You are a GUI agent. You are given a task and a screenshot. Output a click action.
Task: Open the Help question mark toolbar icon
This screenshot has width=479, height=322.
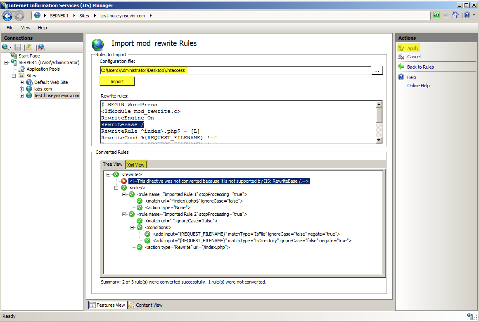[467, 15]
